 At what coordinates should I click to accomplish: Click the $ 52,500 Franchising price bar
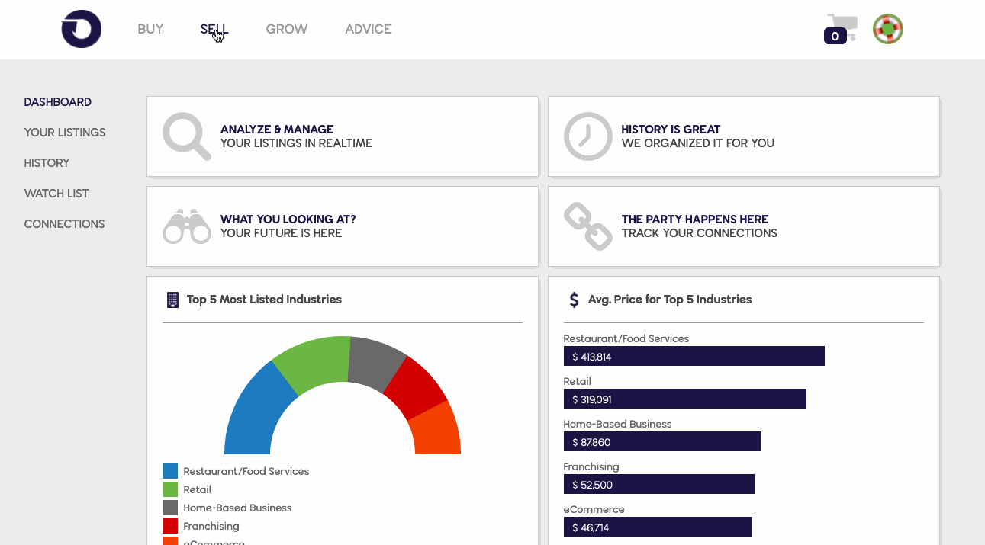[x=659, y=484]
